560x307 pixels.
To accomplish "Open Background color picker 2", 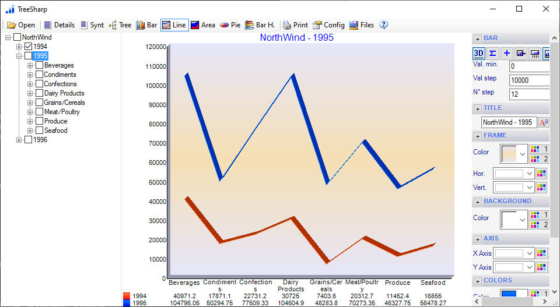I will tap(538, 225).
